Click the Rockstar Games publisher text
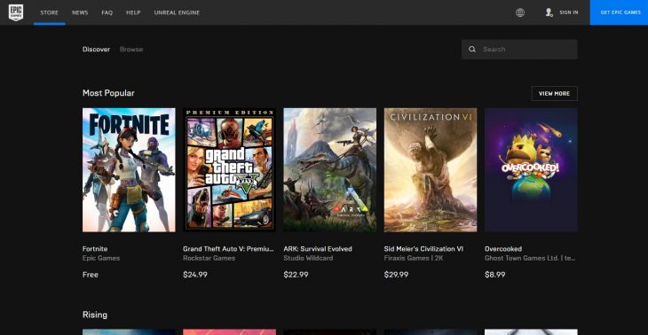 click(x=209, y=258)
